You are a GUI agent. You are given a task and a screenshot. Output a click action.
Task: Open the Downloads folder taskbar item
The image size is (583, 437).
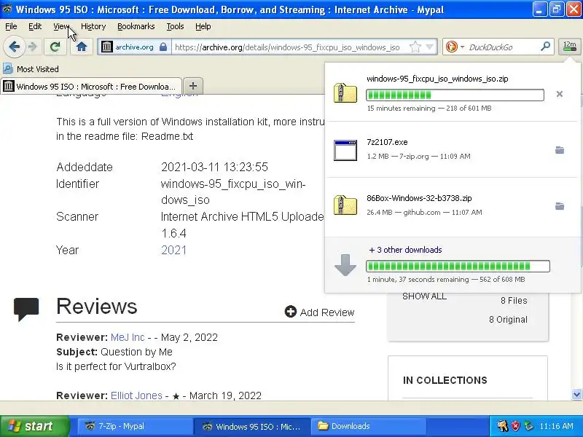[x=368, y=426]
